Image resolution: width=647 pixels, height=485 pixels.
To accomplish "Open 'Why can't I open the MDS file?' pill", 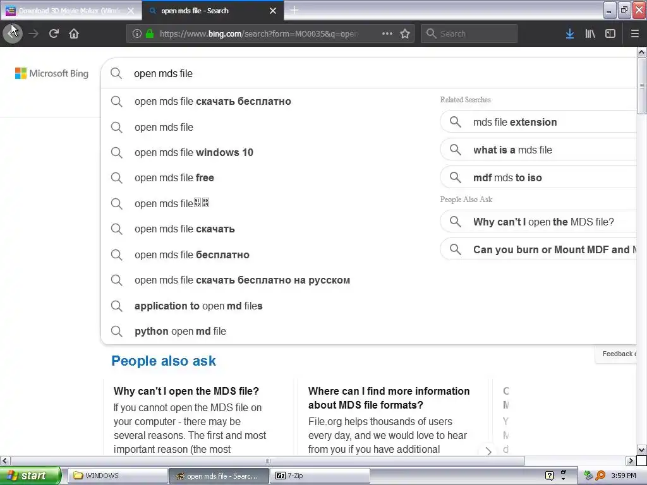I will point(538,222).
